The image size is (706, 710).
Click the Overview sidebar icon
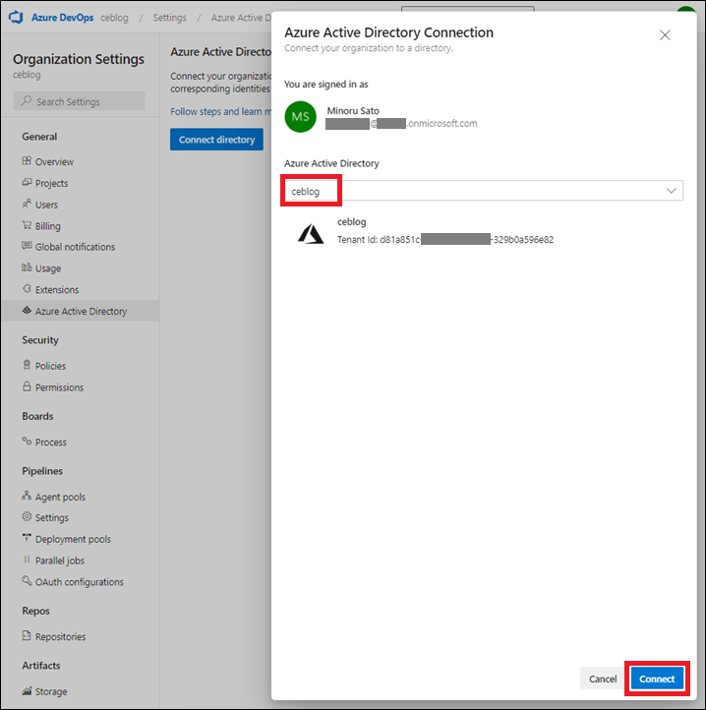[27, 160]
